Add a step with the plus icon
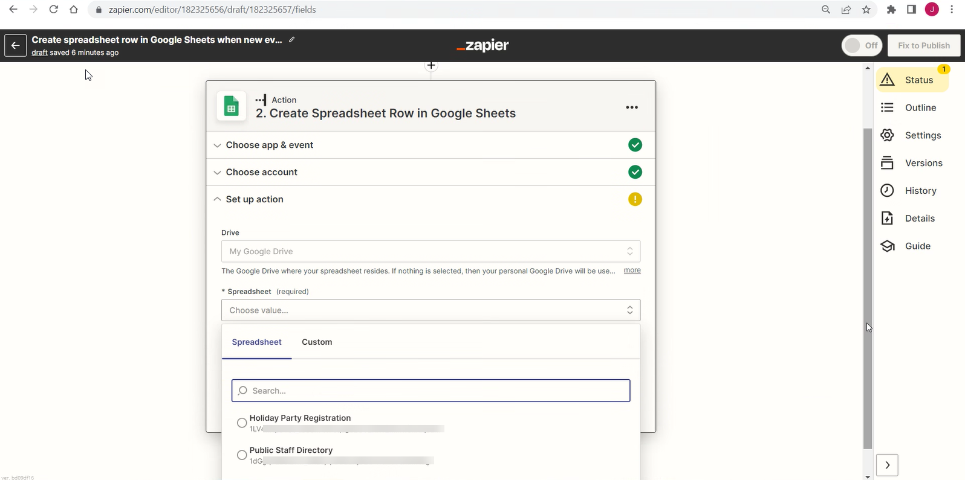This screenshot has height=480, width=965. coord(431,65)
